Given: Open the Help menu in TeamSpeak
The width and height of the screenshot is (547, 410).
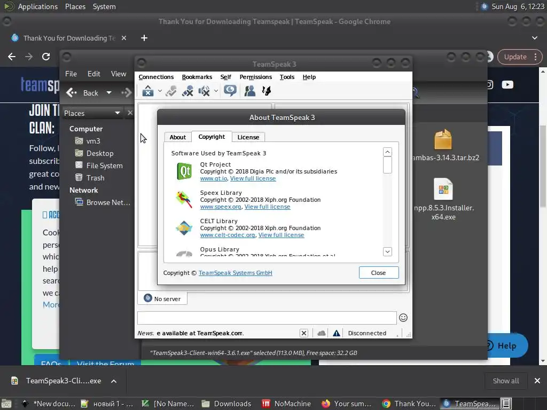Looking at the screenshot, I should (x=309, y=77).
